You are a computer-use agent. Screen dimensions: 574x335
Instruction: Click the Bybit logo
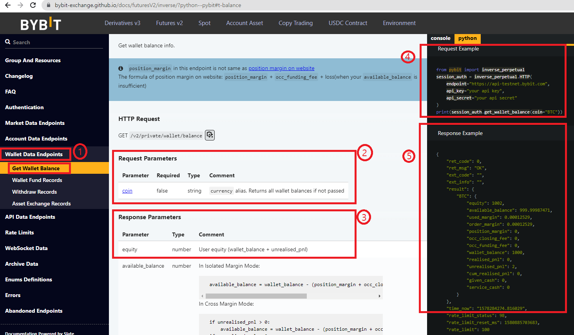(x=41, y=24)
